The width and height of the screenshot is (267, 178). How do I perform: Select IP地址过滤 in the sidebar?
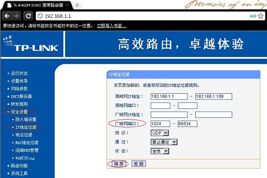(x=26, y=127)
